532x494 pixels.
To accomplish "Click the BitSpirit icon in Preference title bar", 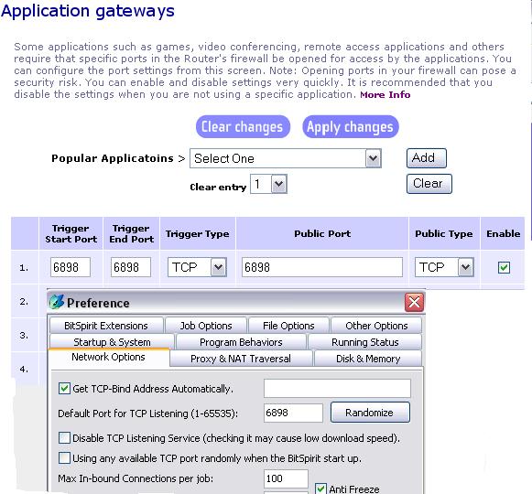I will click(57, 301).
